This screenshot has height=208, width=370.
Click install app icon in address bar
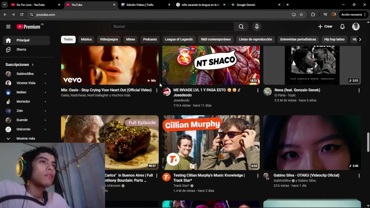(x=294, y=14)
